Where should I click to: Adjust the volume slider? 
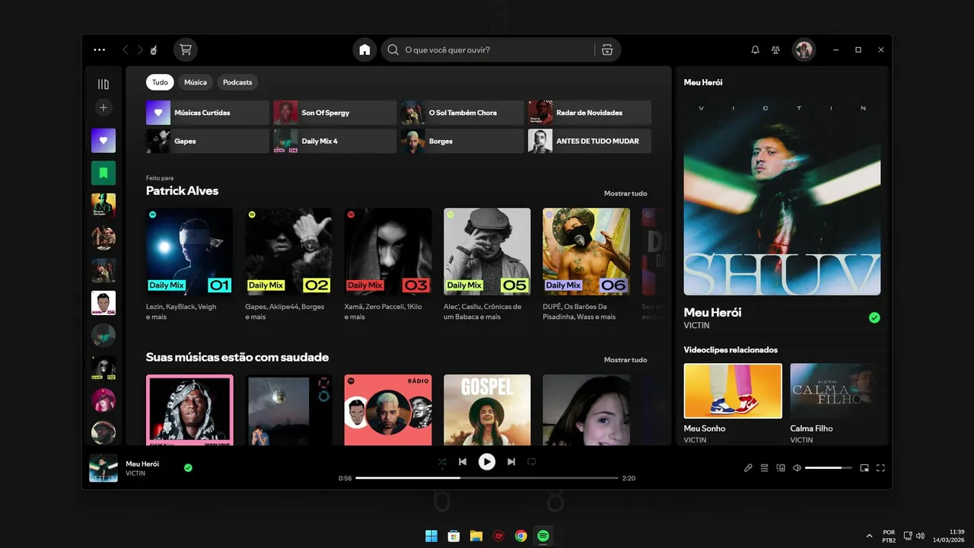(829, 468)
